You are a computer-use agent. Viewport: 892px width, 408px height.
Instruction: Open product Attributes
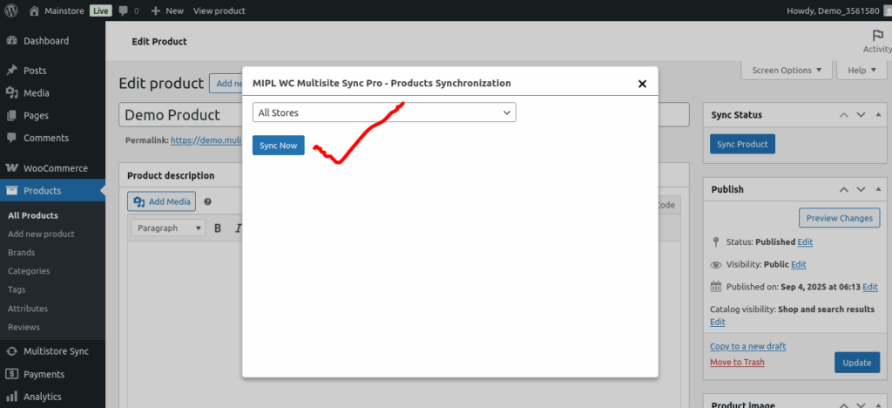[27, 309]
